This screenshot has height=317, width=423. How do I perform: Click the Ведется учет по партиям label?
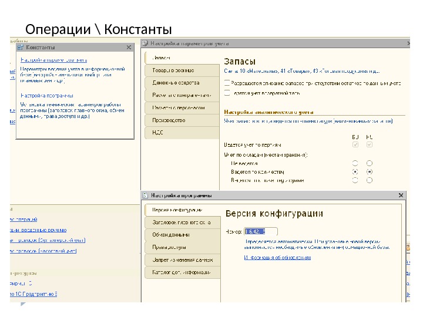253,145
